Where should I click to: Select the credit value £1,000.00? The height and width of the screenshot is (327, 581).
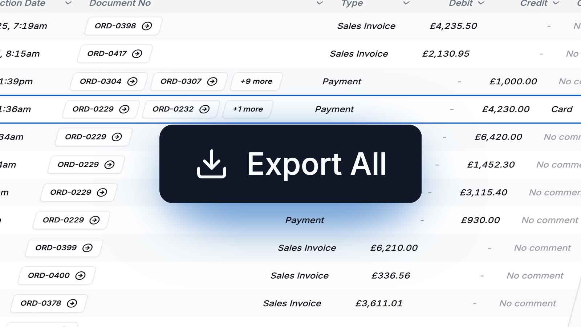pyautogui.click(x=513, y=81)
